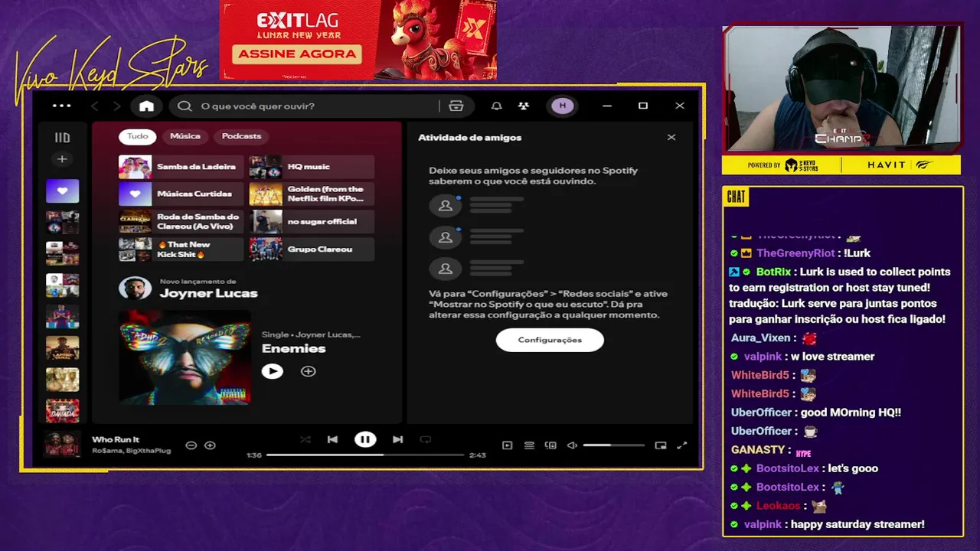Select the 'Música' filter chip
The height and width of the screenshot is (551, 980).
[x=185, y=136]
